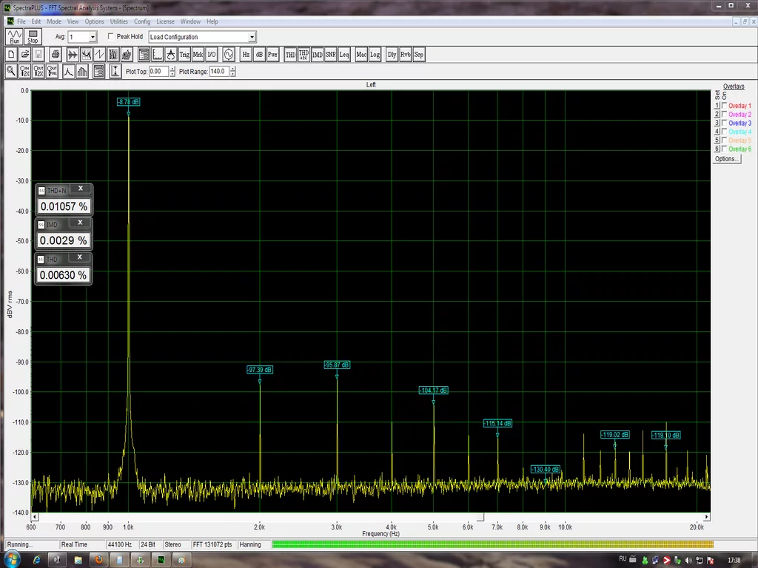
Task: Click the Trig (trigger) toolbar button
Action: point(184,55)
